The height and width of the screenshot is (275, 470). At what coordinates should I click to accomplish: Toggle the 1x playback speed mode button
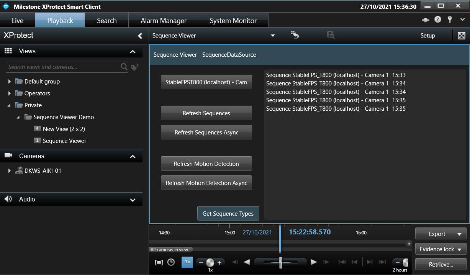187,262
